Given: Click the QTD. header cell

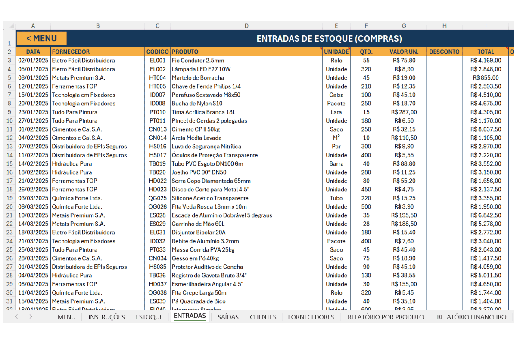Looking at the screenshot, I should pos(366,52).
